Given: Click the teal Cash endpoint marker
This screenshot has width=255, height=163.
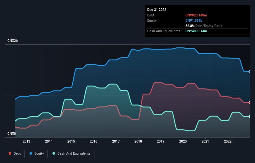Looking at the screenshot, I should click(x=250, y=117).
